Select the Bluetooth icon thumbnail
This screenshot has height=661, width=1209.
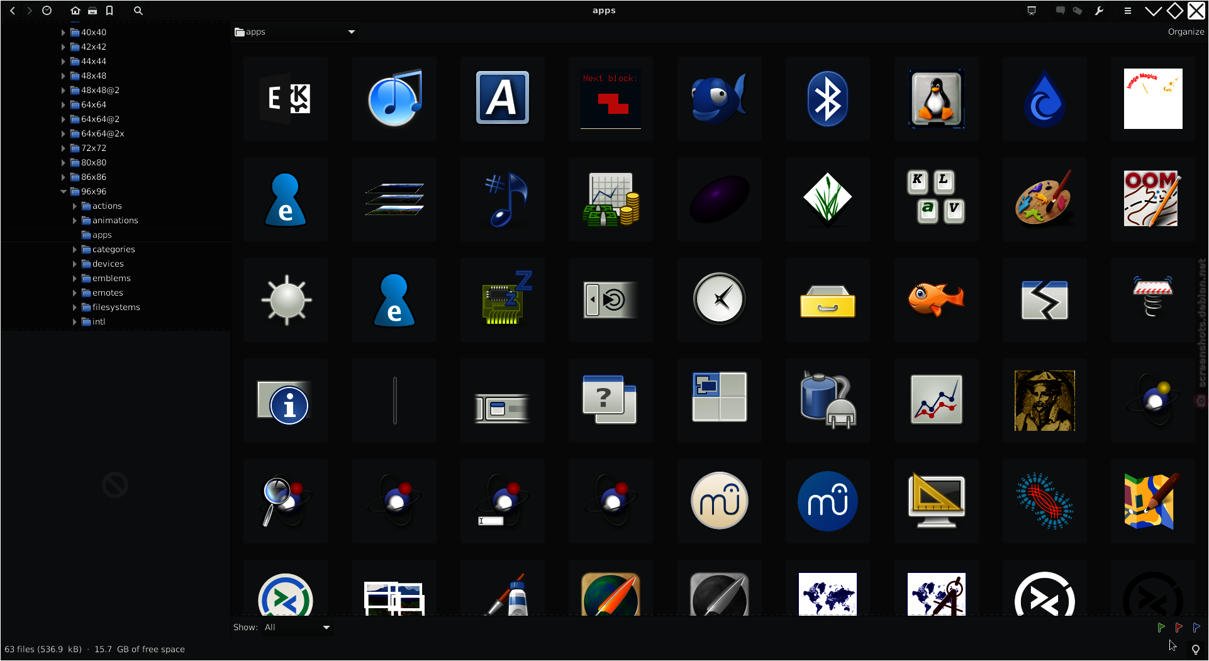[828, 99]
